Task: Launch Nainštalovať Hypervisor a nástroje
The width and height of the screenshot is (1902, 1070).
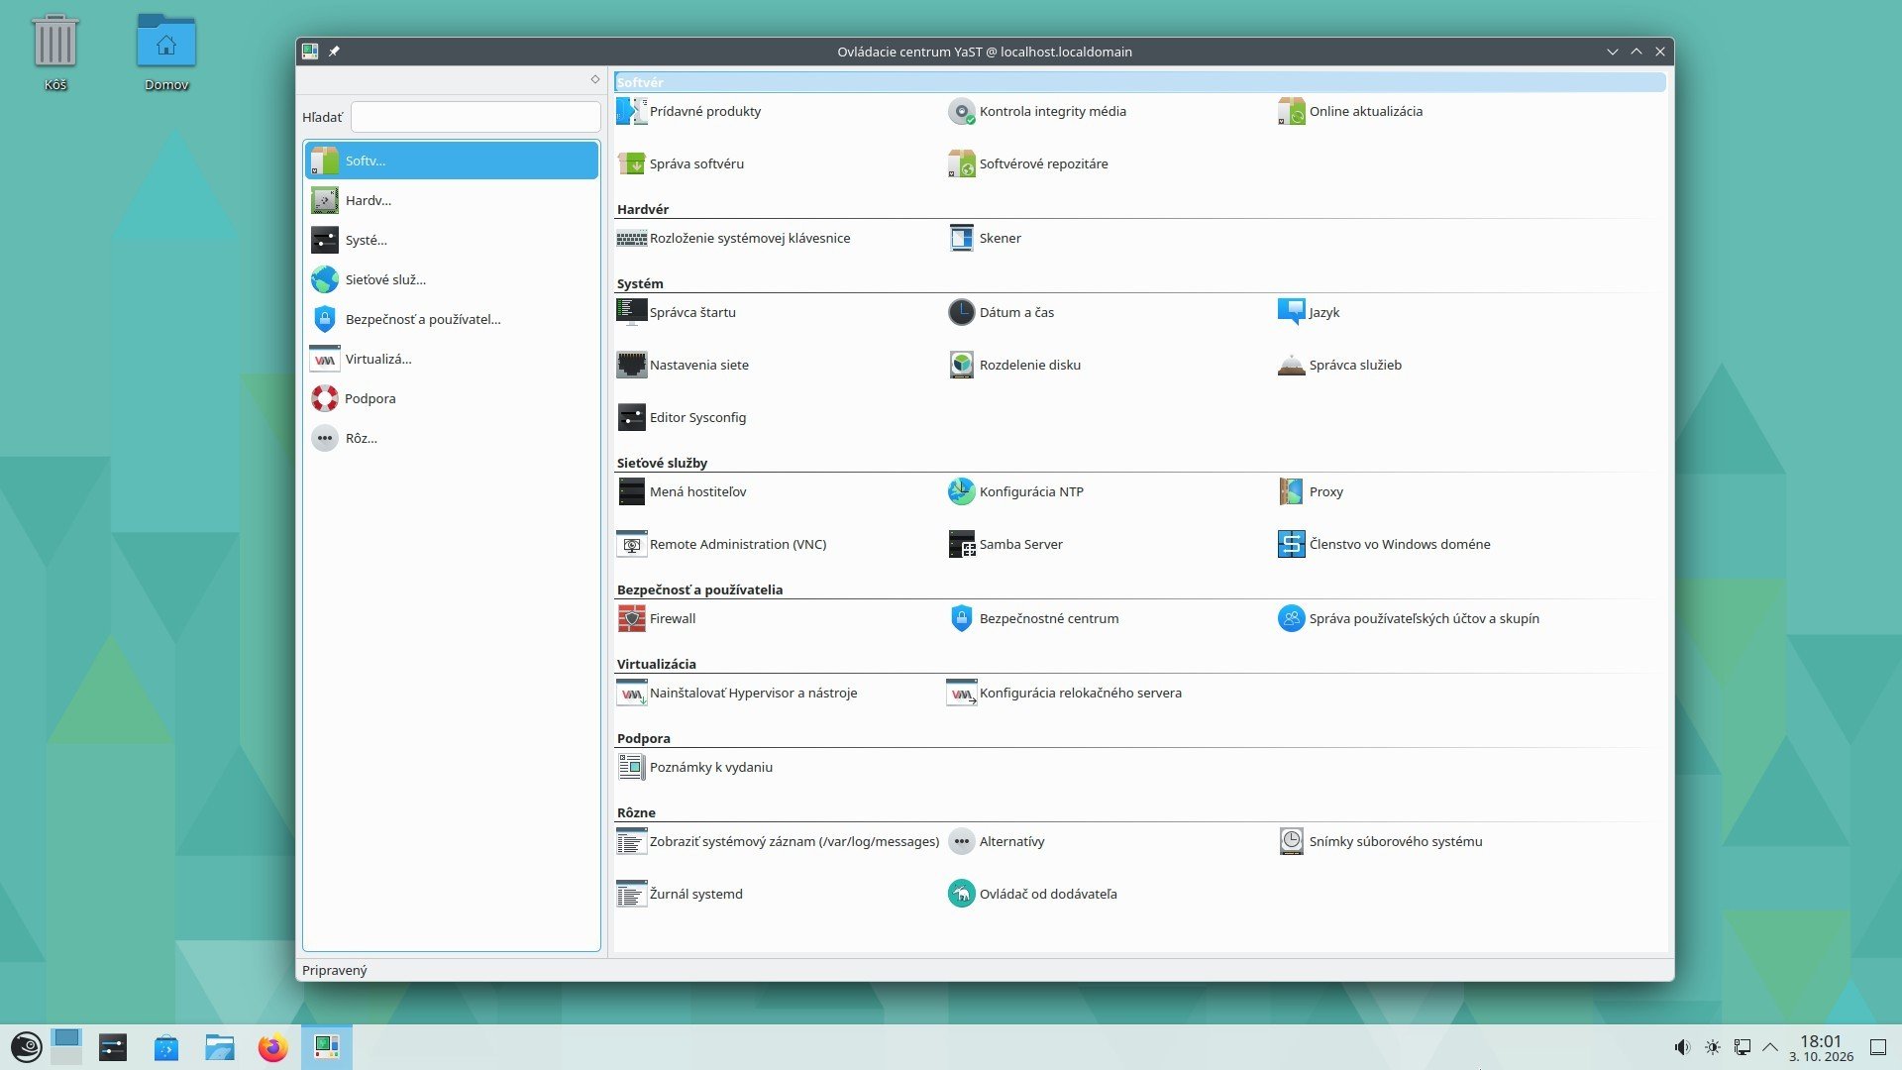Action: click(736, 693)
